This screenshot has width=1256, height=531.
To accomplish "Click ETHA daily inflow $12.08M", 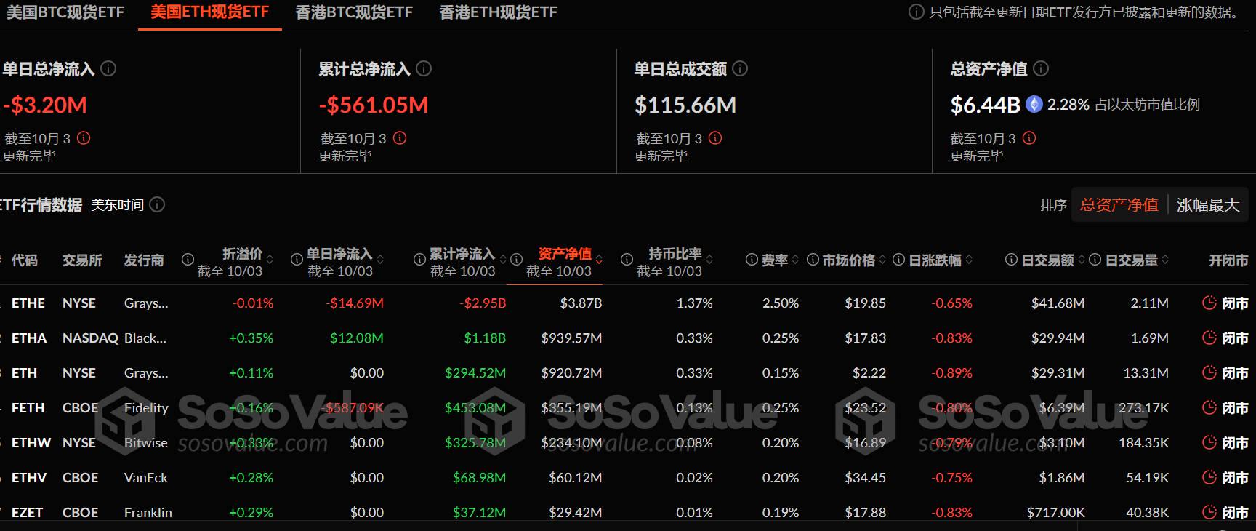I will pyautogui.click(x=356, y=338).
